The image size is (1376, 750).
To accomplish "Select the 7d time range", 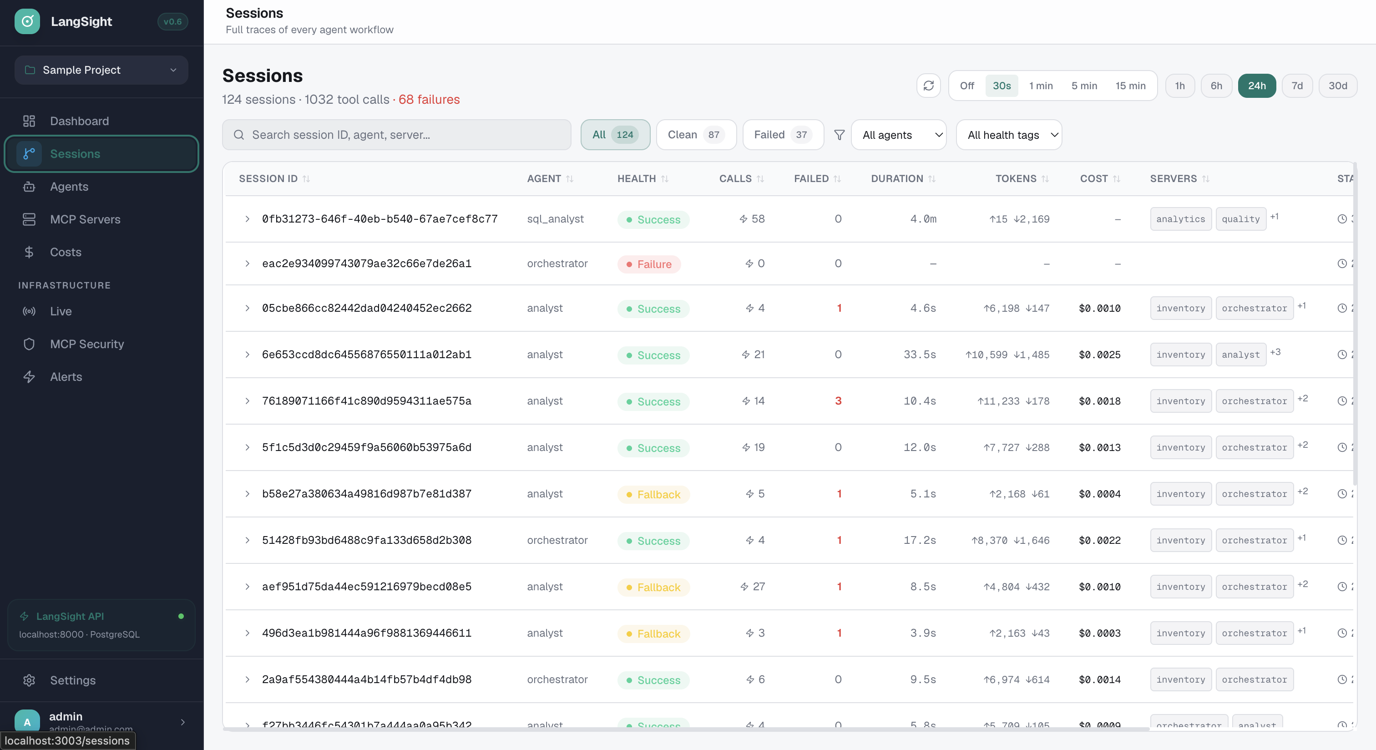I will click(1296, 86).
